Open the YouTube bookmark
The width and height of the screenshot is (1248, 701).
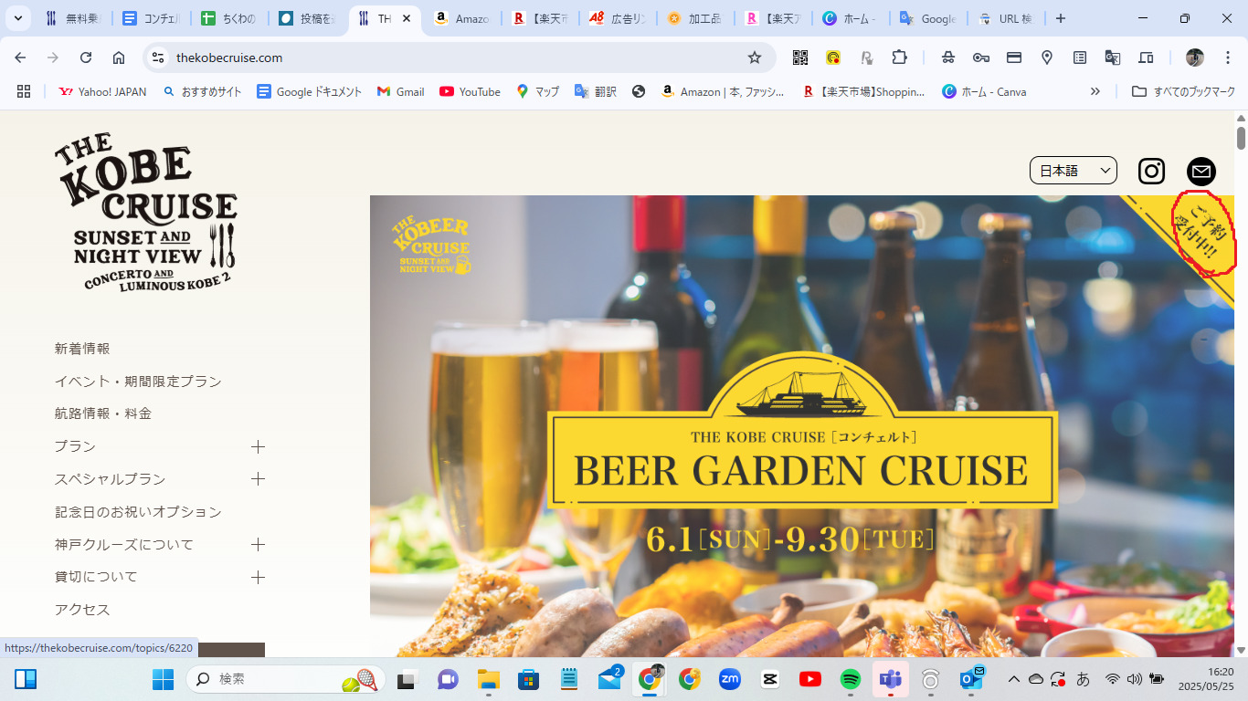[x=470, y=91]
